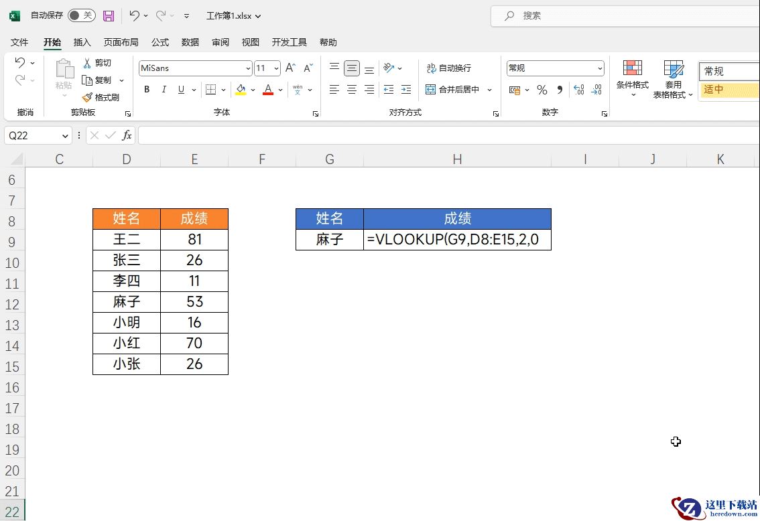Apply the red font color
Image resolution: width=760 pixels, height=521 pixels.
pos(268,90)
